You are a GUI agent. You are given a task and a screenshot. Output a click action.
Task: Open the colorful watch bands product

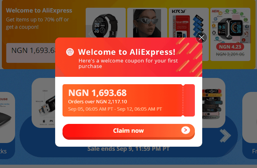214,103
